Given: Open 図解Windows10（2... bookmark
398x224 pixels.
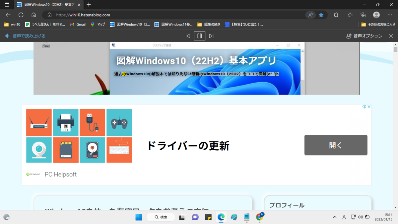Looking at the screenshot, I should (x=130, y=24).
